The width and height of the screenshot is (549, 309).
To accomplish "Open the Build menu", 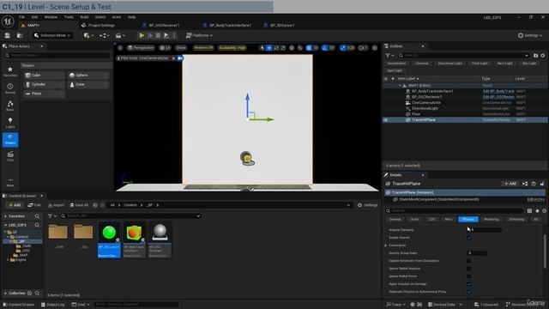I will pyautogui.click(x=84, y=17).
